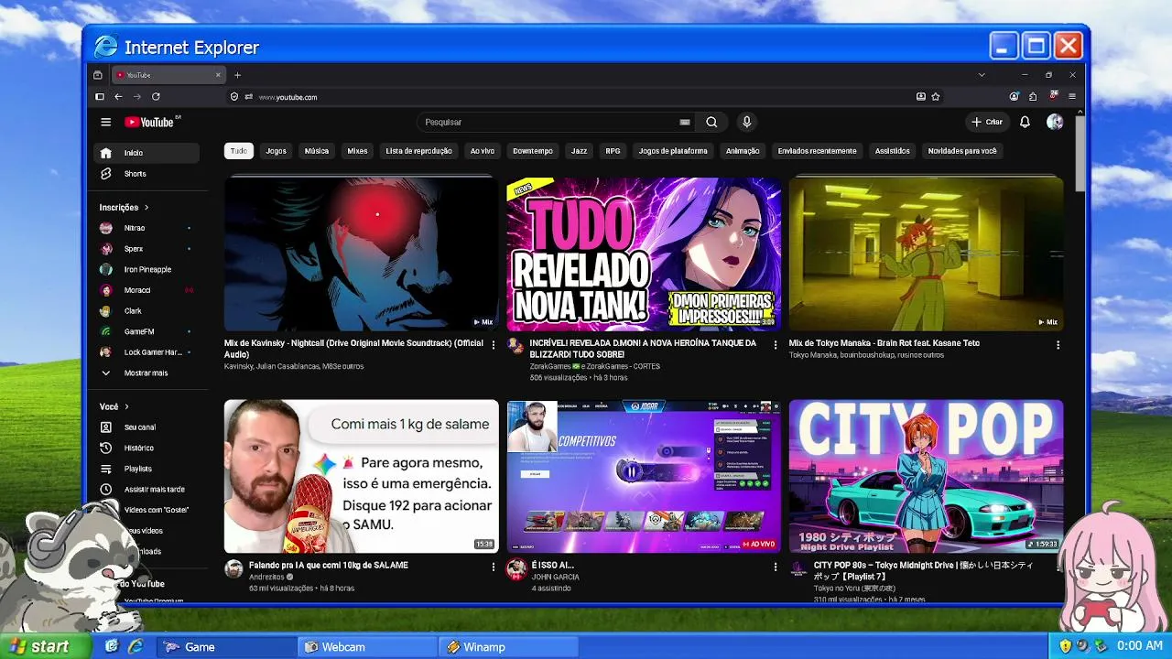Open the Iron Pineapple subscription channel
The width and height of the screenshot is (1172, 659).
146,270
